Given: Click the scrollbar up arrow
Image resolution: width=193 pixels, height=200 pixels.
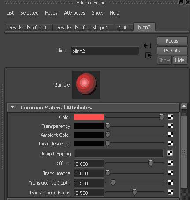Looking at the screenshot, I should click(184, 106).
